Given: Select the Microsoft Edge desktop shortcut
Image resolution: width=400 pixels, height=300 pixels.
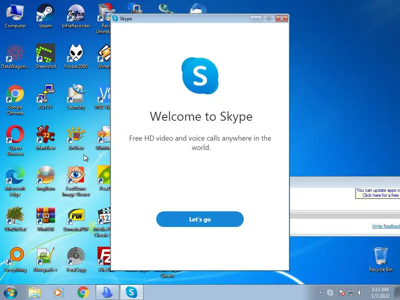Looking at the screenshot, I should [15, 181].
